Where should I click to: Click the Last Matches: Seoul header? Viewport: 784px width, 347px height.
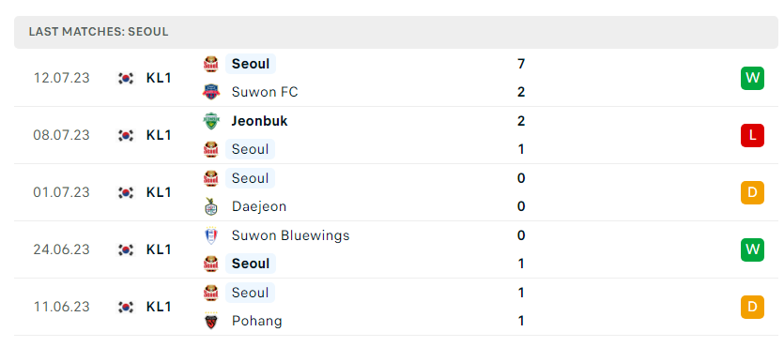(x=99, y=32)
